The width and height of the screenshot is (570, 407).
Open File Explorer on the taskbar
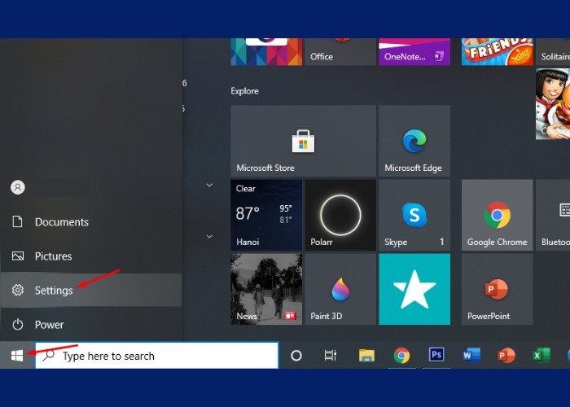366,356
